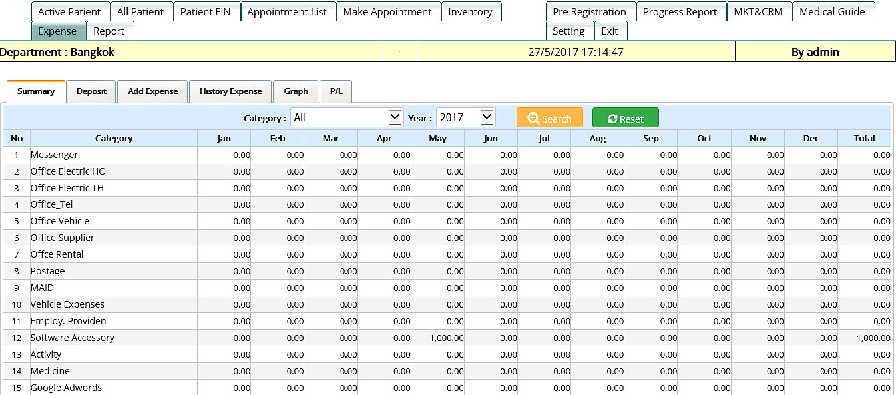
Task: Go to Active Patient menu
Action: click(69, 11)
